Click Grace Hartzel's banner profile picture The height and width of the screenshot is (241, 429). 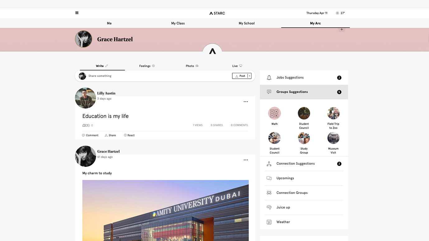click(x=83, y=39)
